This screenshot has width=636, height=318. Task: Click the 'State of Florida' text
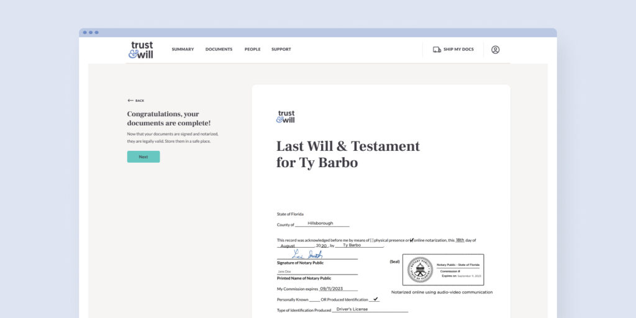click(x=290, y=214)
